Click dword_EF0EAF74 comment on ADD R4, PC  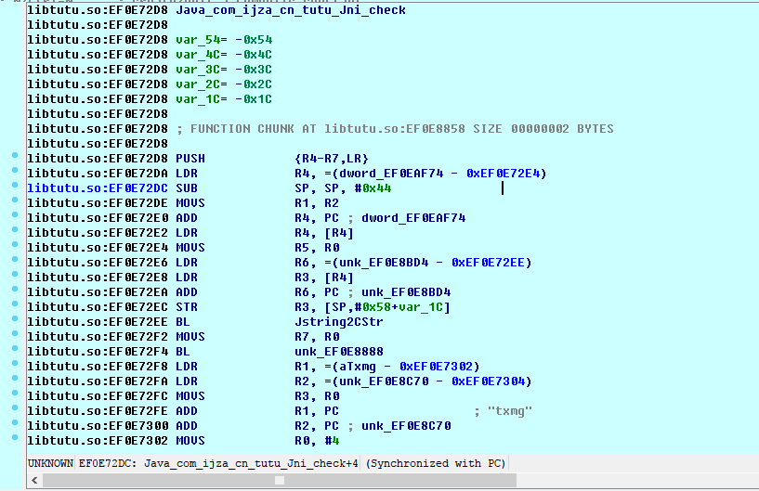413,218
